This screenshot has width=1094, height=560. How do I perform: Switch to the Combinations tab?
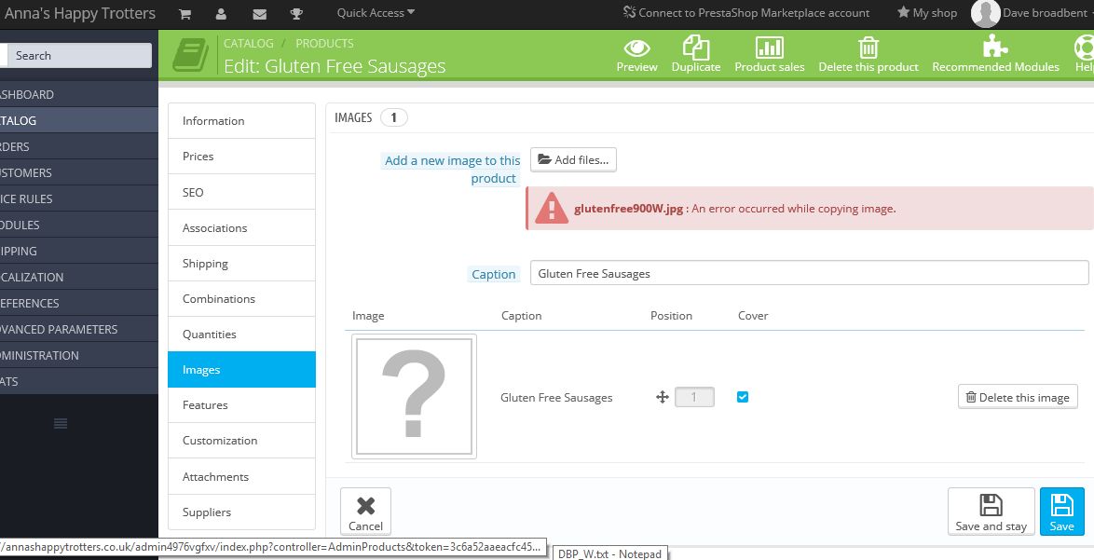click(x=241, y=298)
